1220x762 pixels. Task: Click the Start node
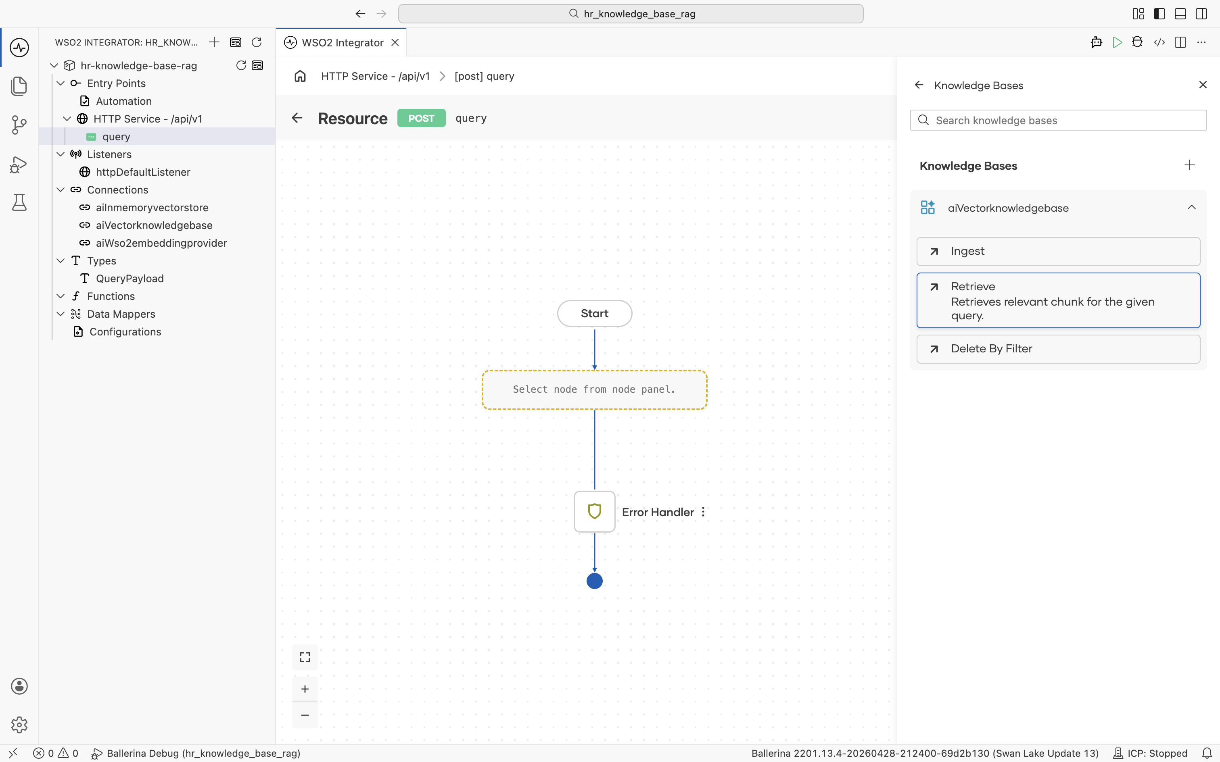(x=594, y=314)
